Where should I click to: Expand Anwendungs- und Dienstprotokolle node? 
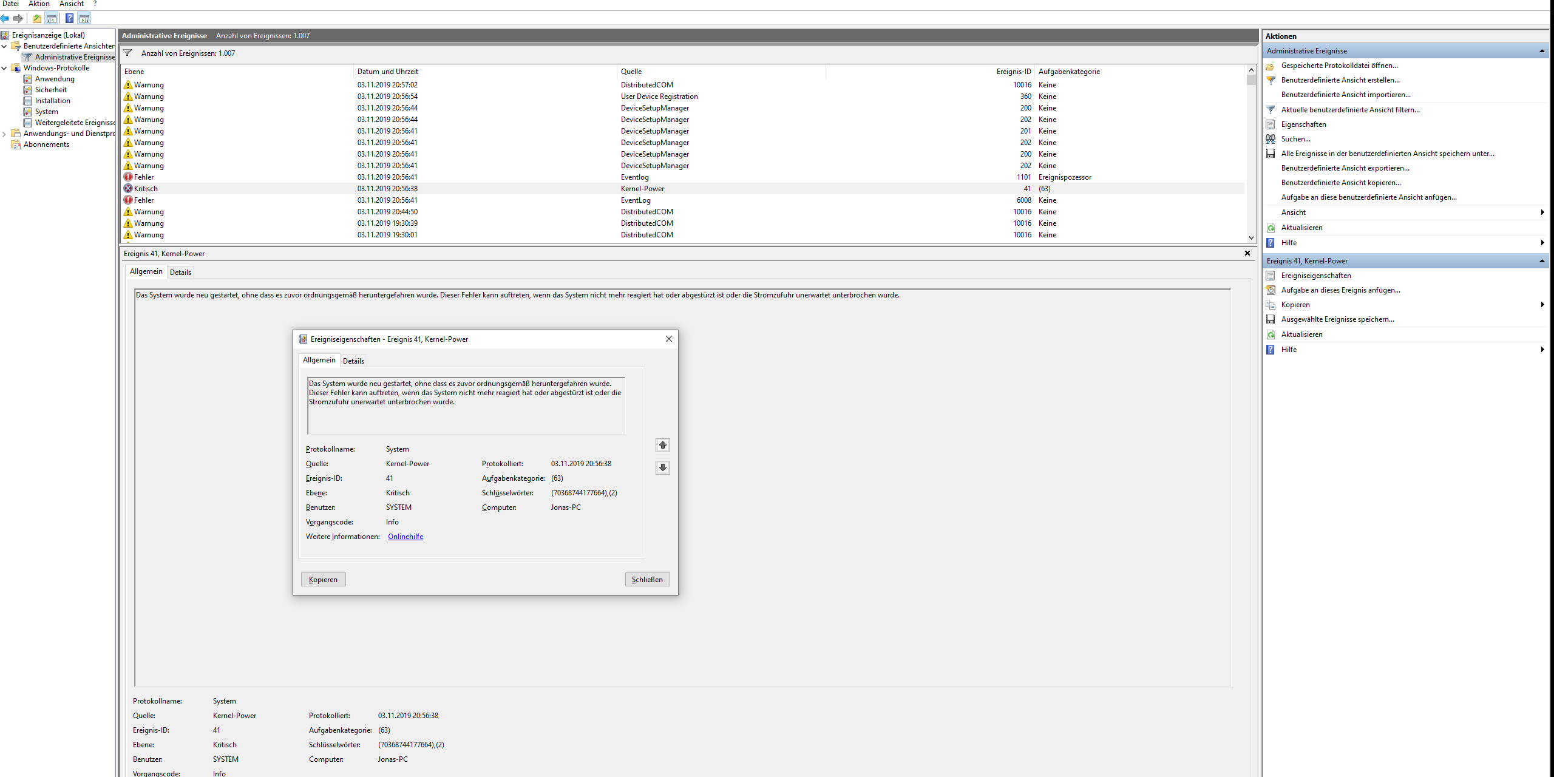coord(4,134)
